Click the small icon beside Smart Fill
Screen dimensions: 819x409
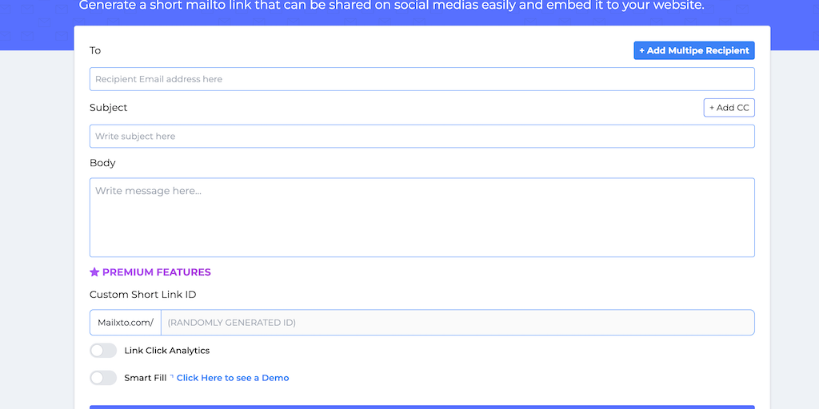[172, 376]
